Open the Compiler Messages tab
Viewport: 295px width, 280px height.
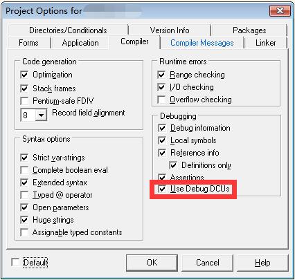pyautogui.click(x=202, y=43)
